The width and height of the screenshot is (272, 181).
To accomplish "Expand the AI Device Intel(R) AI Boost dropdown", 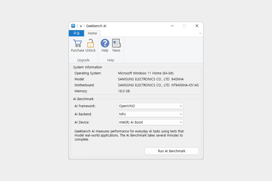I will pyautogui.click(x=151, y=122).
